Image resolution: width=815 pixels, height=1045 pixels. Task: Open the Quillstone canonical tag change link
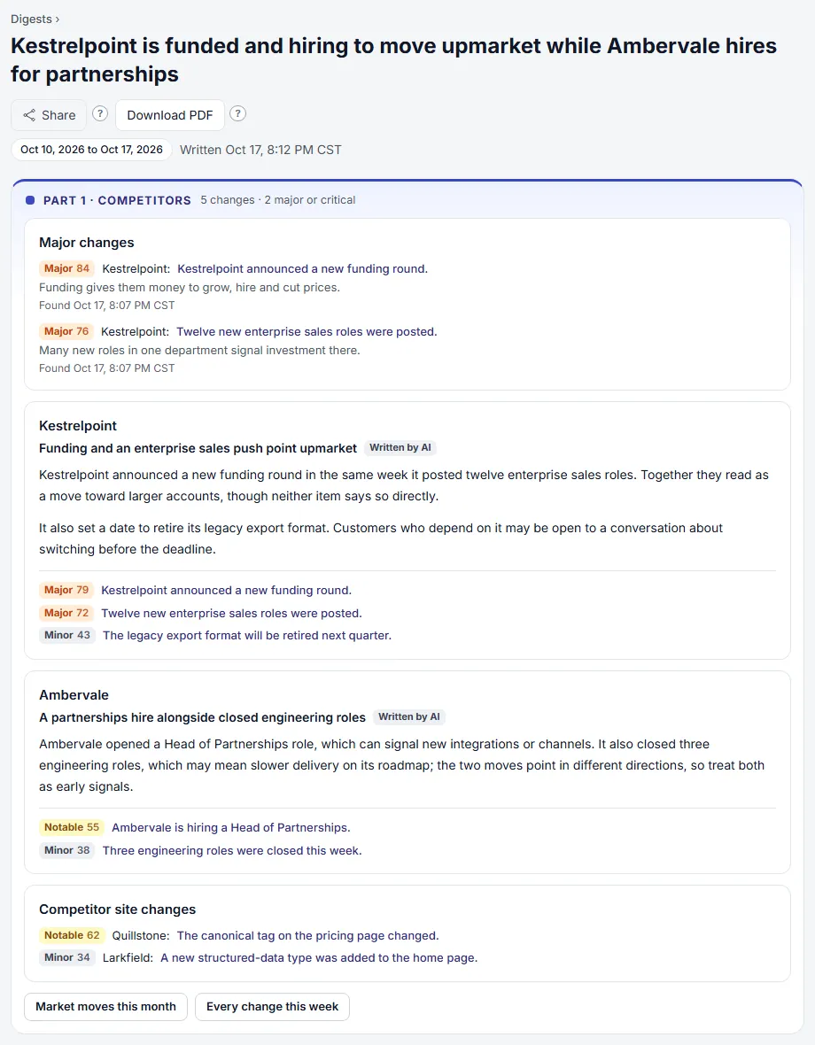coord(308,935)
